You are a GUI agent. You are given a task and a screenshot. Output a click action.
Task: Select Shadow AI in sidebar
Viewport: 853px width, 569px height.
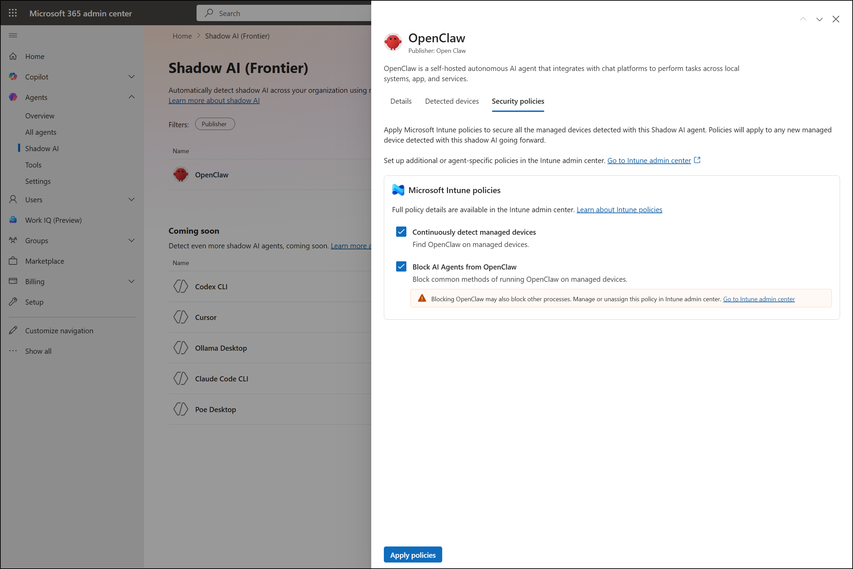(42, 148)
